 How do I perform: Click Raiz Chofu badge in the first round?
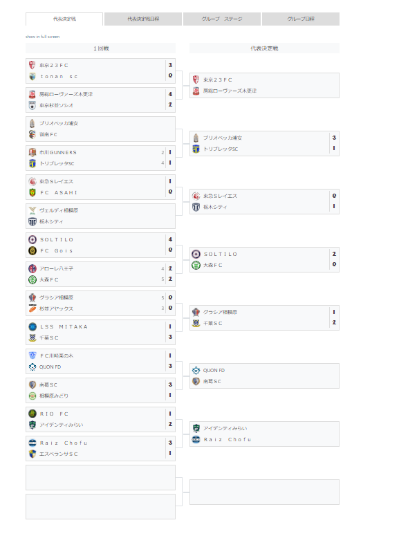point(33,443)
